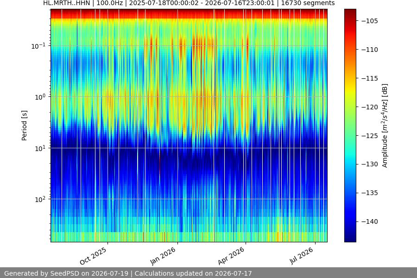The width and height of the screenshot is (417, 278).
Task: Click the -105 colorbar tick label
Action: 369,21
